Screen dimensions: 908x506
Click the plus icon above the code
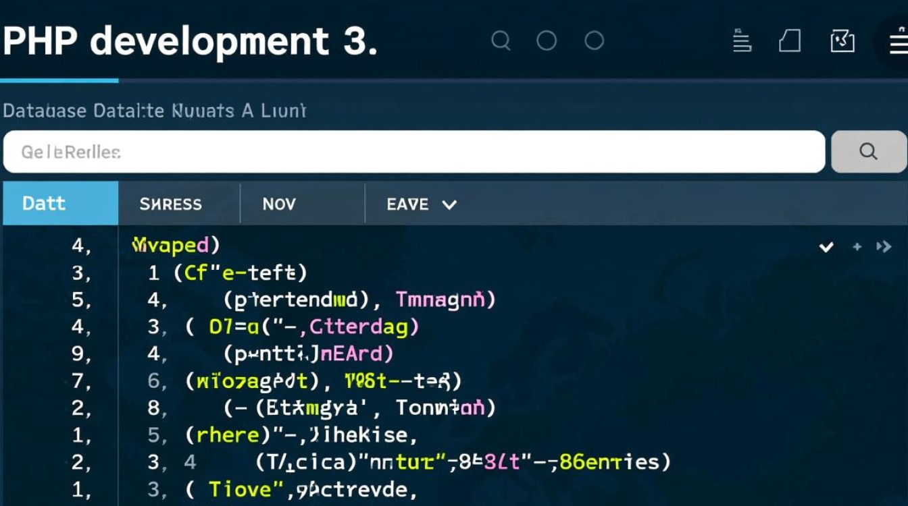click(x=857, y=247)
